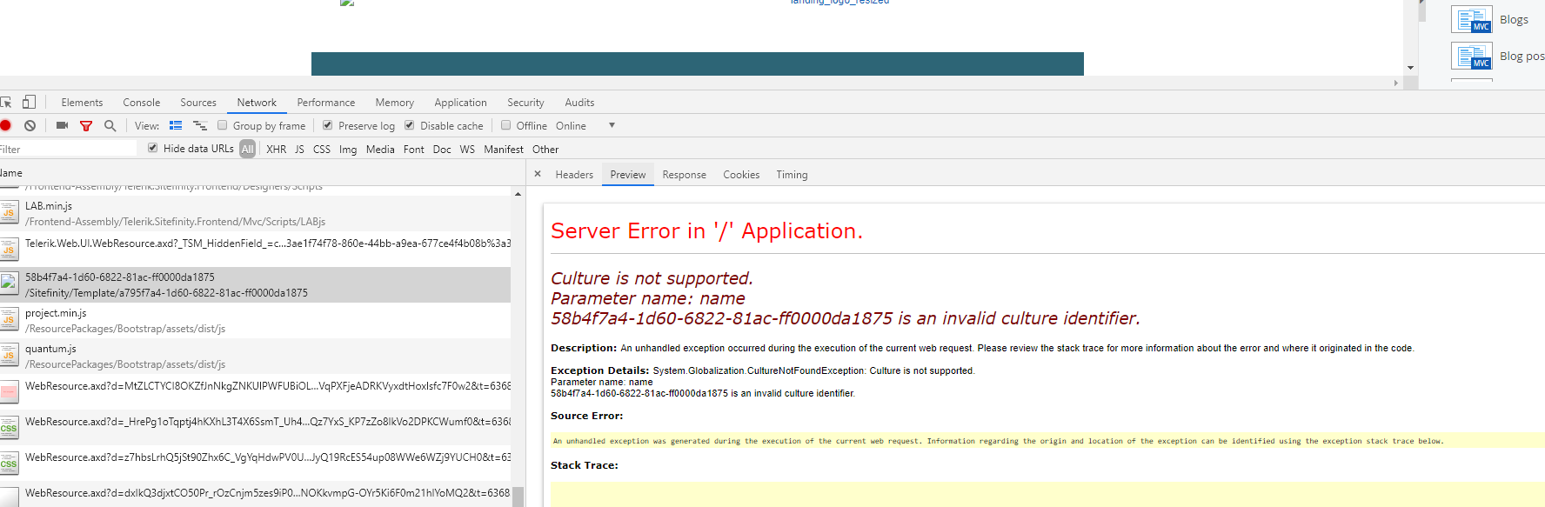Uncheck the Preserve log checkbox

click(x=328, y=125)
